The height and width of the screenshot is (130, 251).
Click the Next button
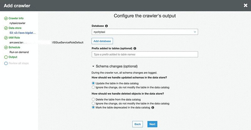point(152,124)
